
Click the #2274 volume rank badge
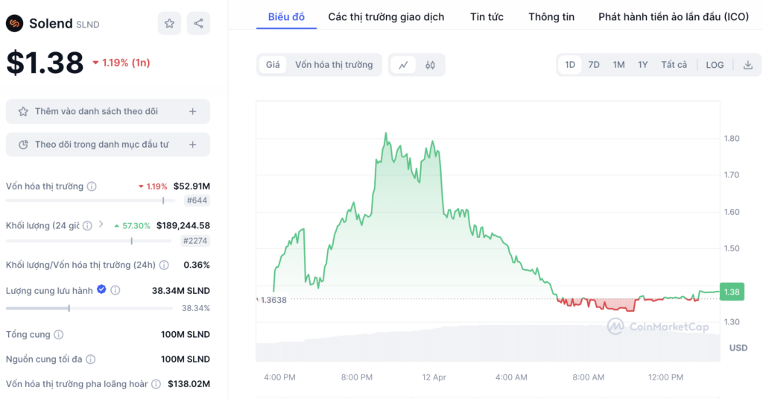coord(195,241)
